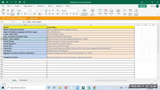Decrease font size with the minus button
160x90 pixels.
(38, 10)
